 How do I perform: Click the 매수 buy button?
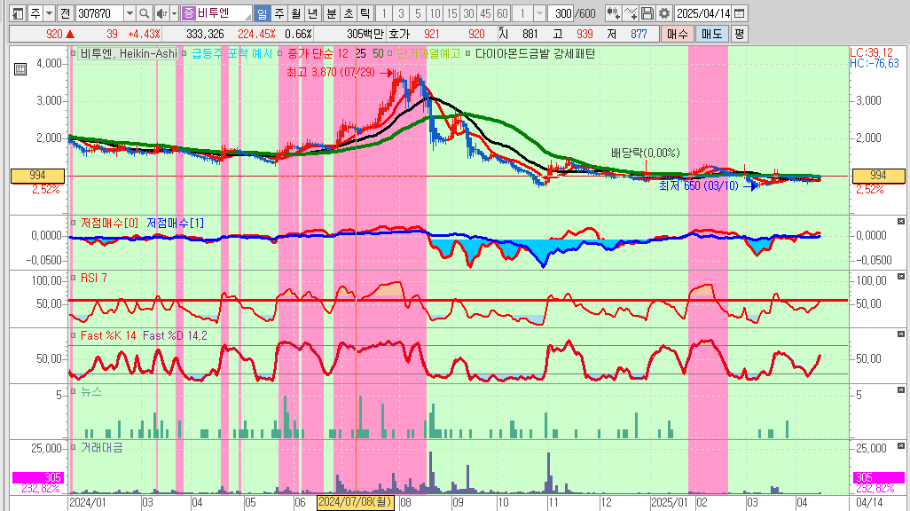pyautogui.click(x=677, y=34)
